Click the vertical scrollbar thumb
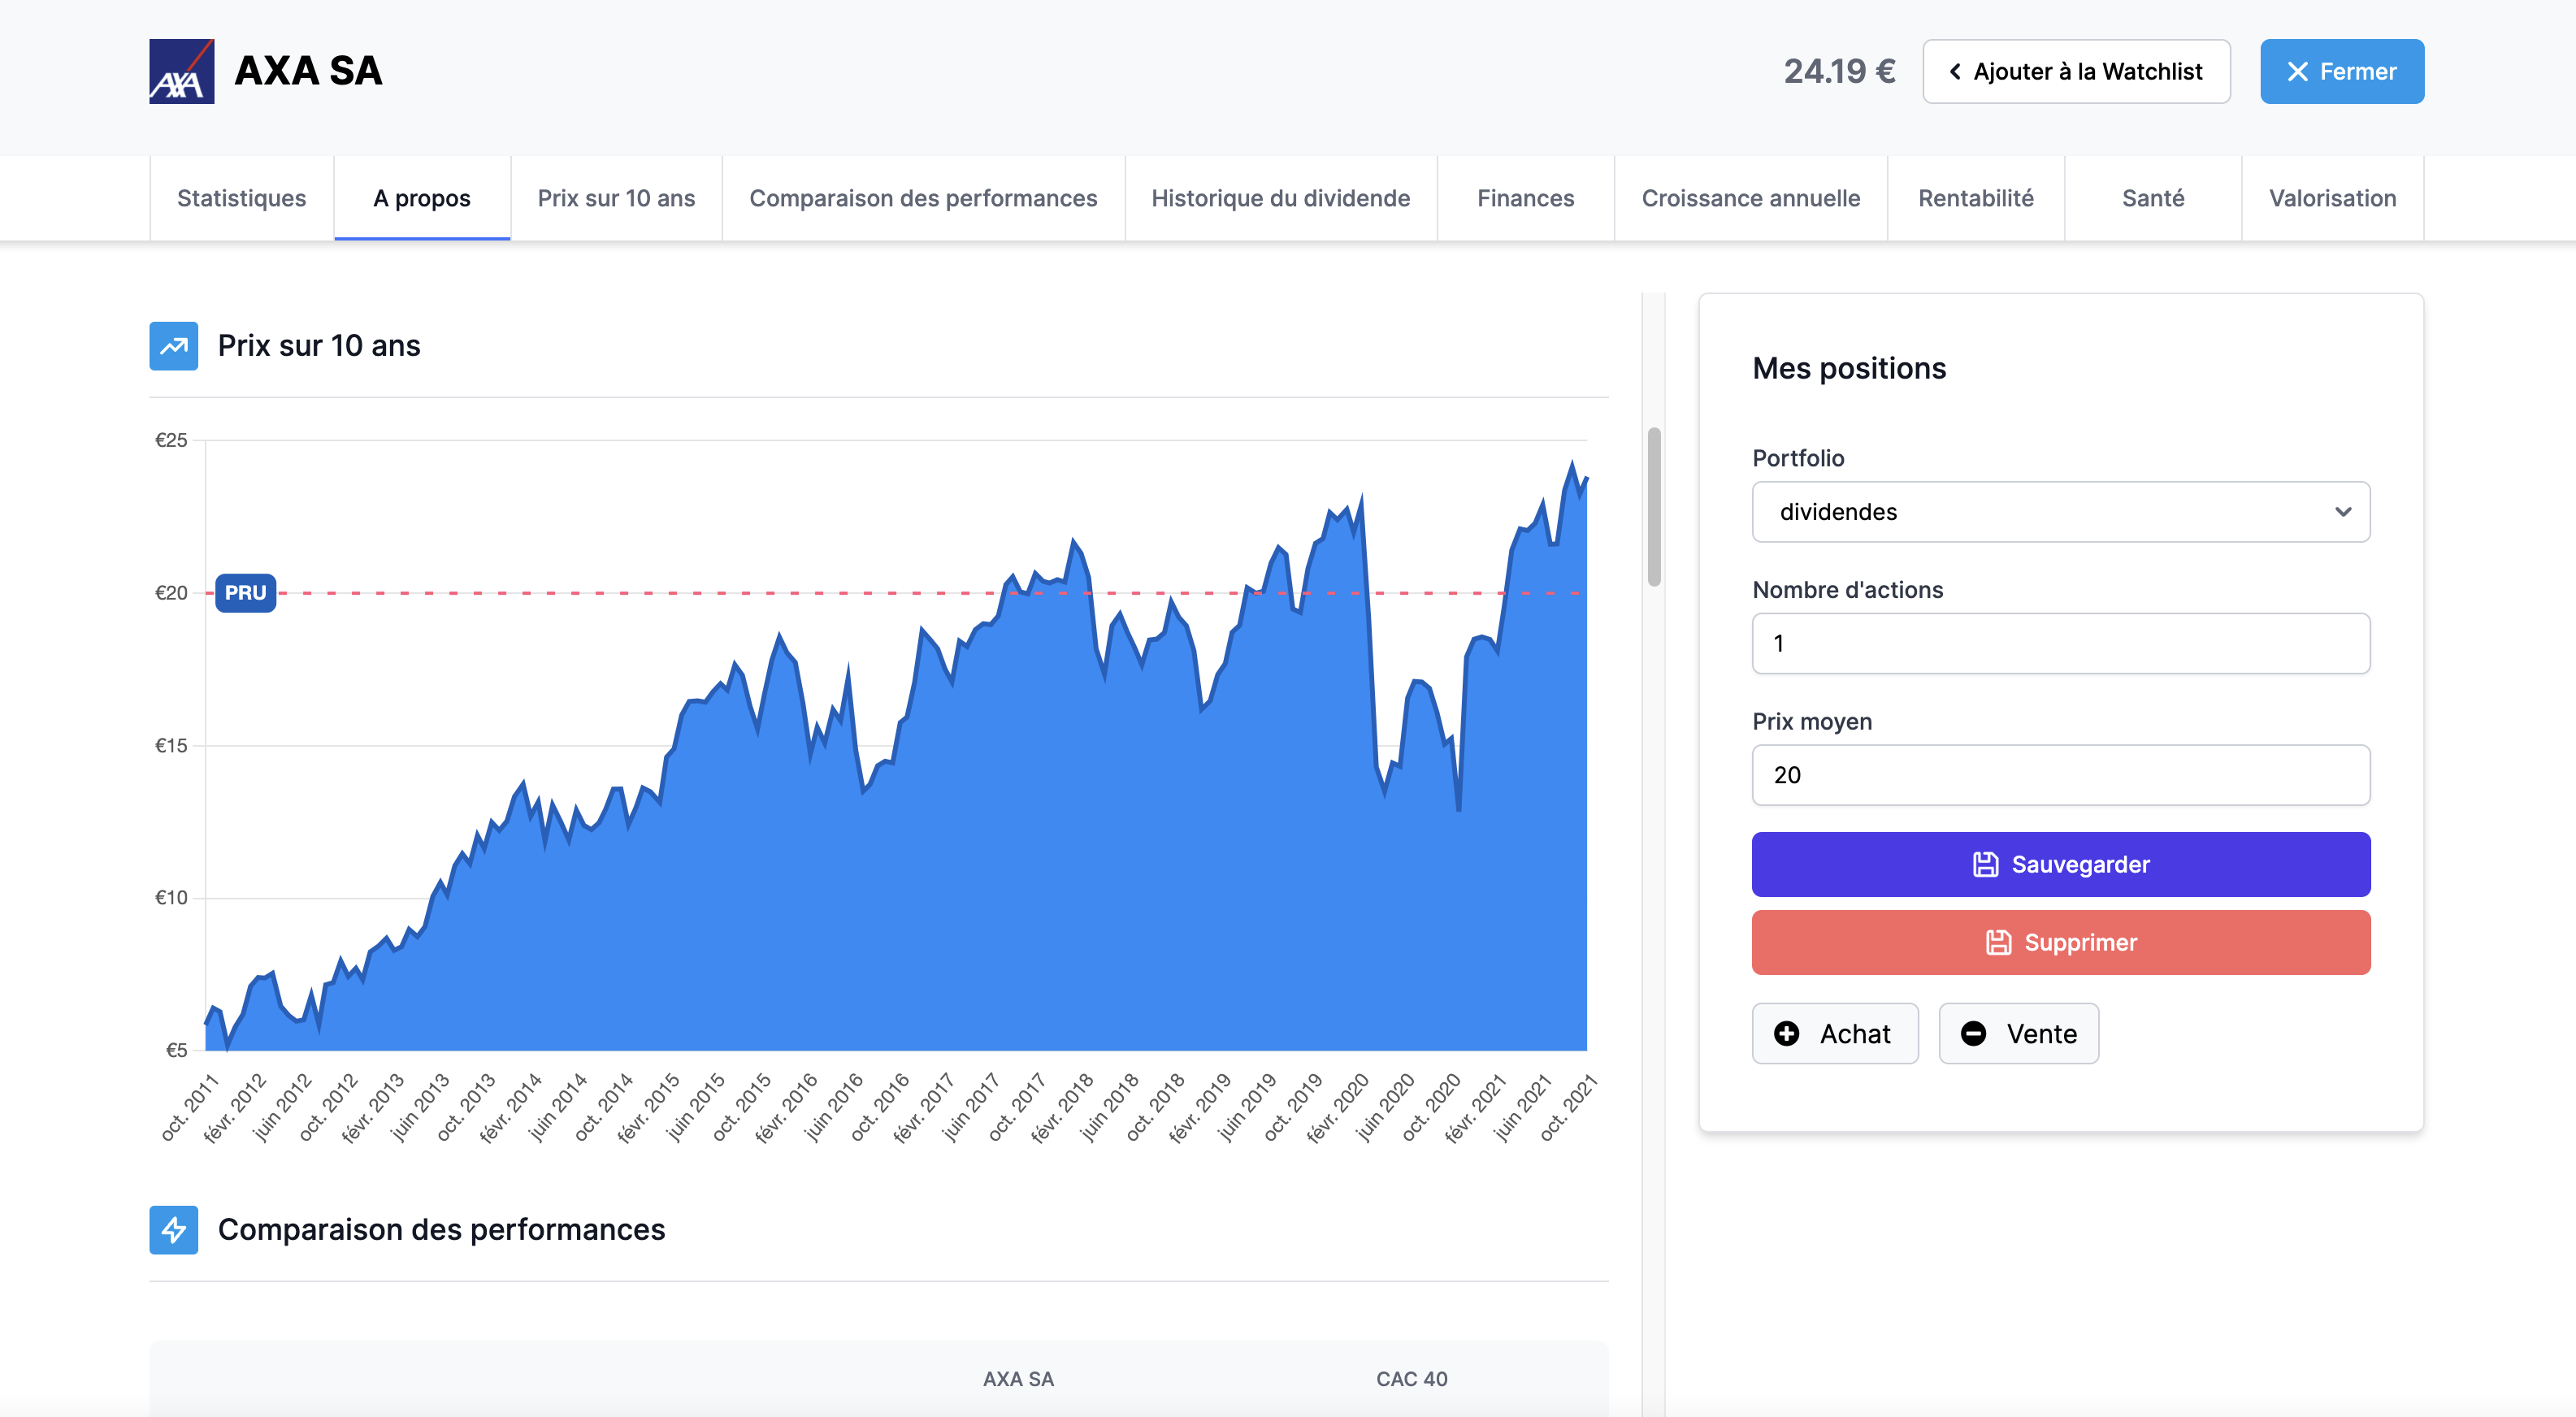Screen dimensions: 2576x1417 click(x=1654, y=507)
